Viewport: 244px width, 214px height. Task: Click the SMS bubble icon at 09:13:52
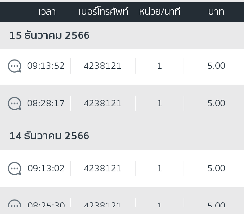(14, 66)
